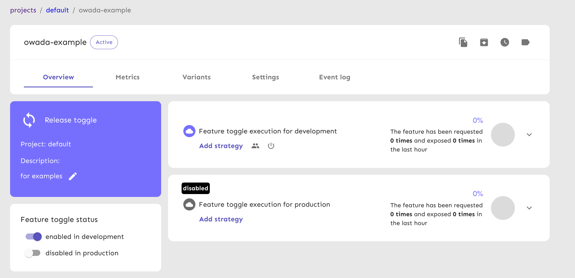575x278 pixels.
Task: Click the tag label icon
Action: (526, 42)
